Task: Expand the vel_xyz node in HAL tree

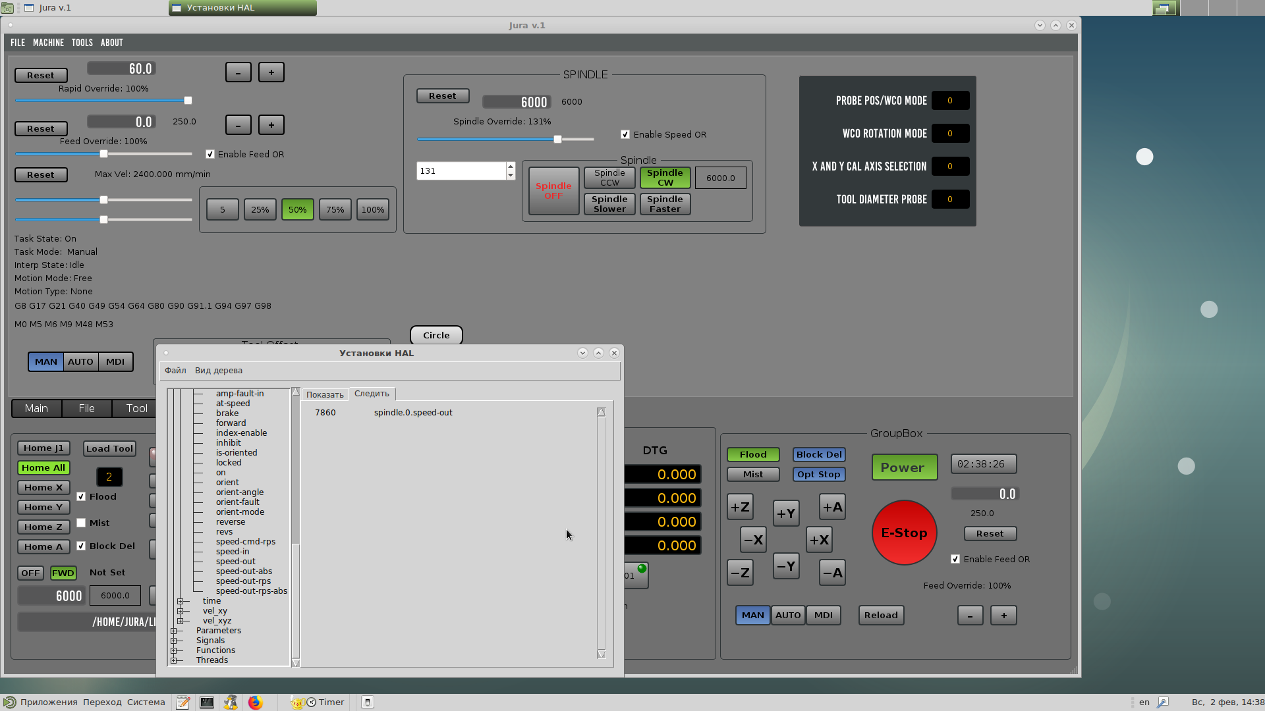Action: pos(180,621)
